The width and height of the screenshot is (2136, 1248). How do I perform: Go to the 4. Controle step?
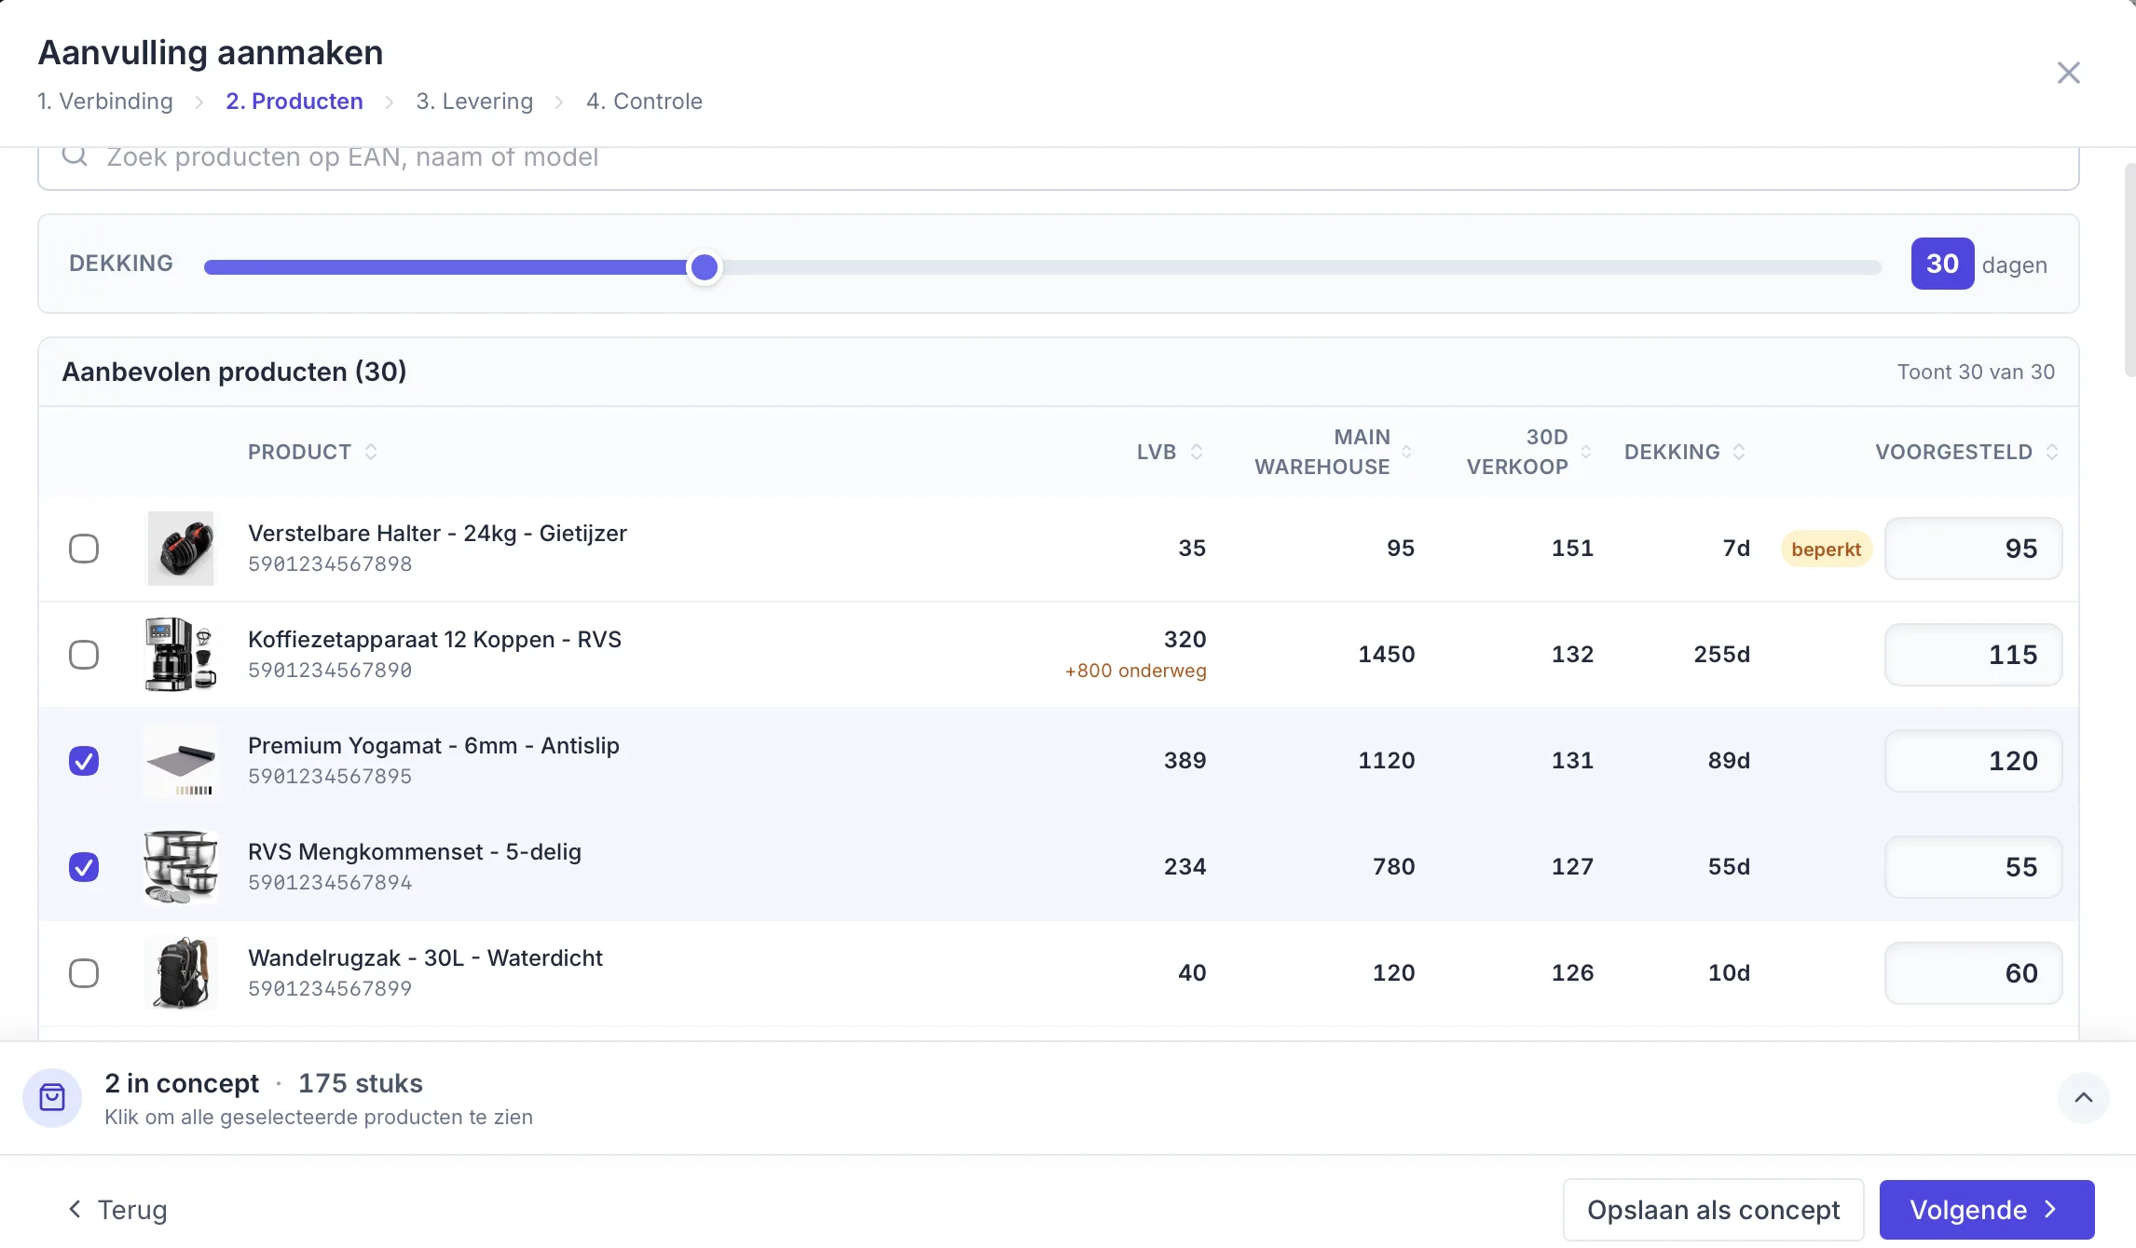coord(644,102)
